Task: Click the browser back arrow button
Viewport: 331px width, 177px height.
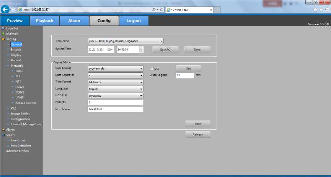Action: click(x=5, y=9)
